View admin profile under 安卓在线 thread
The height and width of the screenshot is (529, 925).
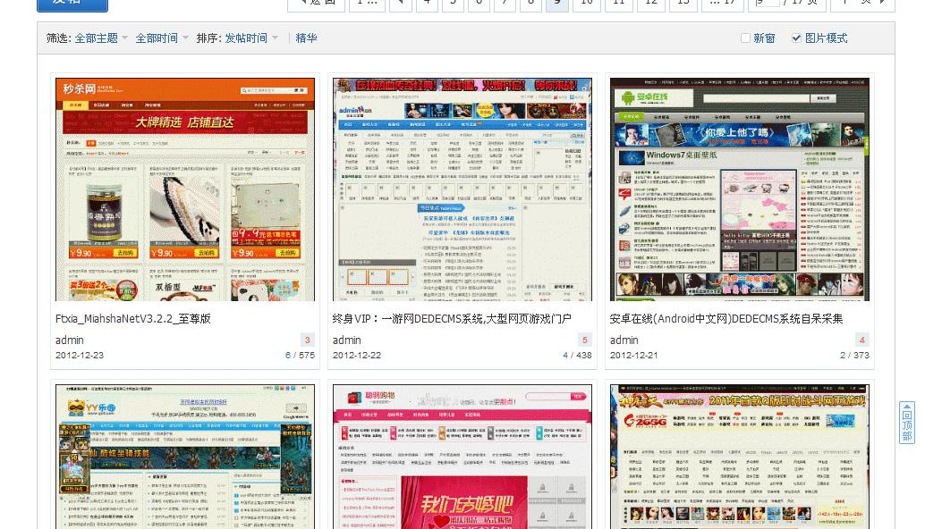click(624, 340)
